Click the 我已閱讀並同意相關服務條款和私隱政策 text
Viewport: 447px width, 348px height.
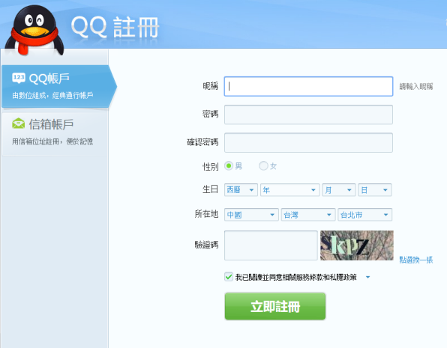click(x=296, y=277)
